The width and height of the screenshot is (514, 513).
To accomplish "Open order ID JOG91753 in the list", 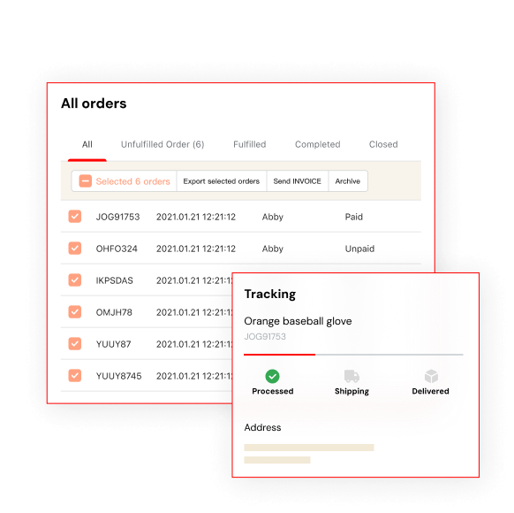I will point(117,217).
